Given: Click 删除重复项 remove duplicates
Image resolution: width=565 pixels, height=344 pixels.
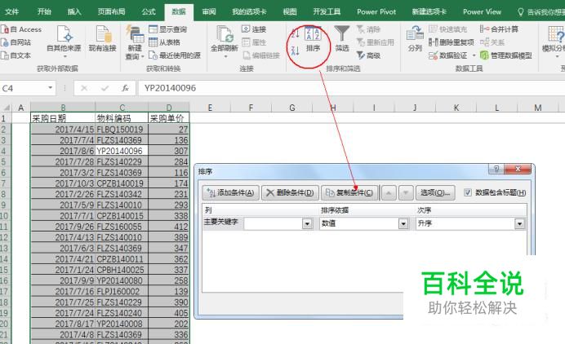Looking at the screenshot, I should tap(452, 42).
